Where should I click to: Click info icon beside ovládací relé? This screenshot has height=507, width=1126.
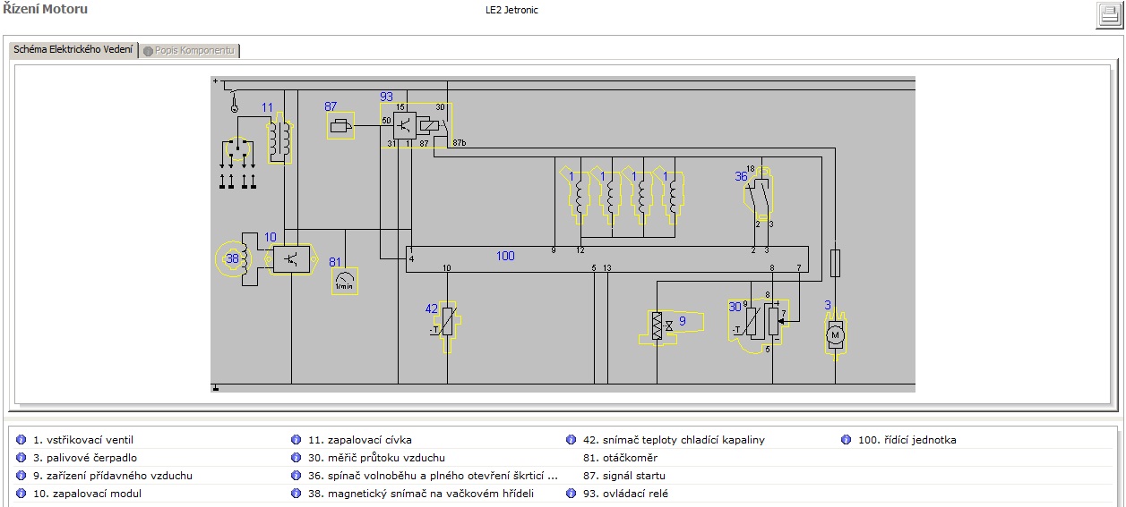click(x=571, y=494)
